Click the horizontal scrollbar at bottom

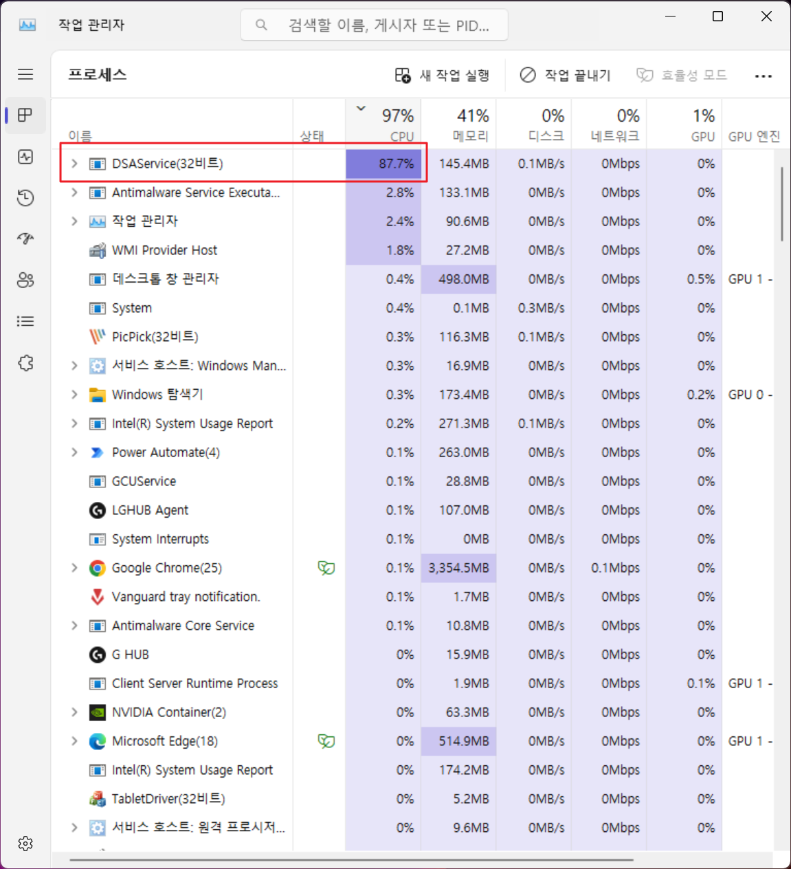coord(351,859)
